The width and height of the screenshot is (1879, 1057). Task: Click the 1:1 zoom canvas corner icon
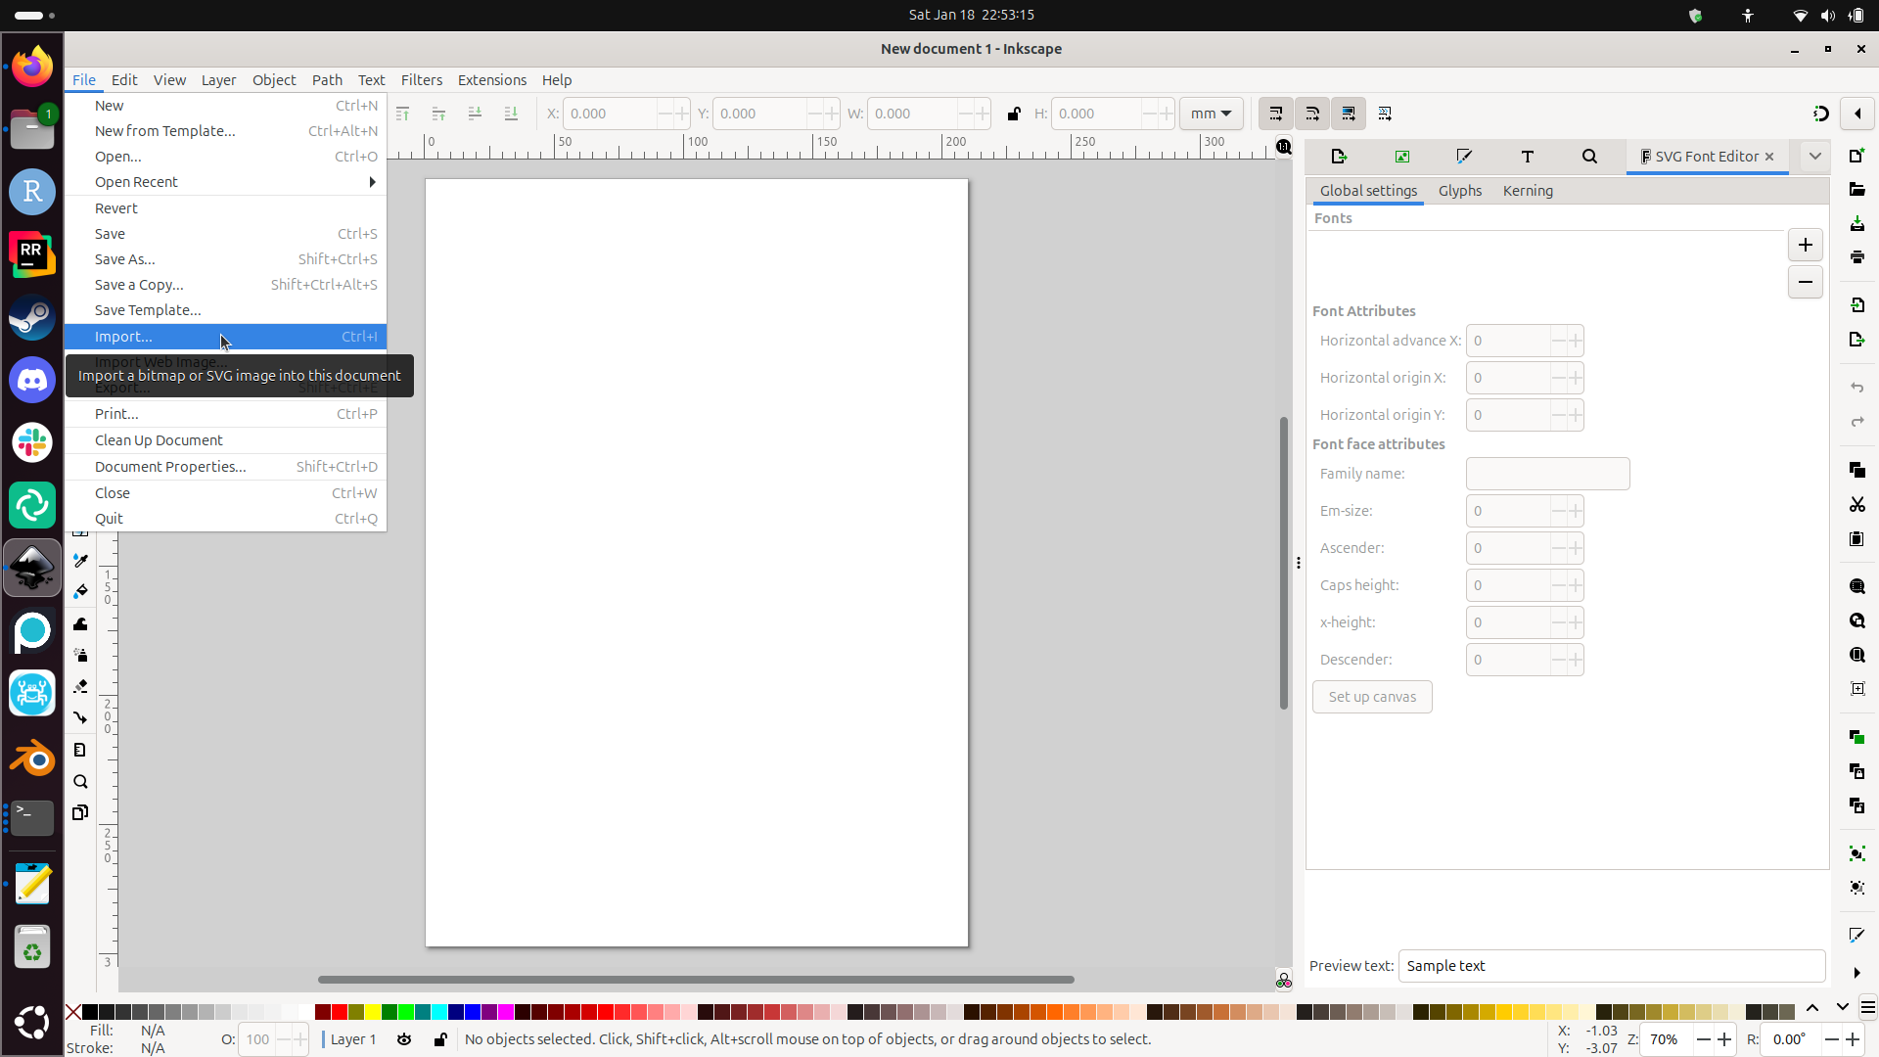[x=1283, y=147]
